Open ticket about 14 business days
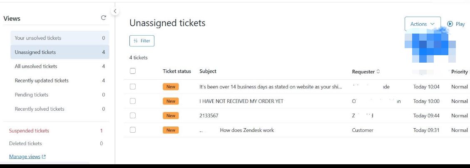Screen dimensions: 470x168 (270, 87)
